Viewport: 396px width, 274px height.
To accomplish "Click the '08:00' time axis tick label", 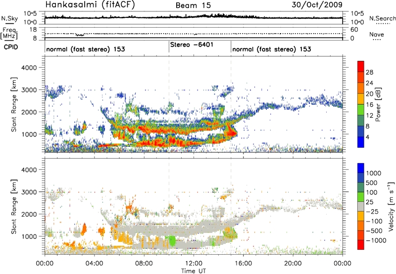I will pyautogui.click(x=144, y=264).
